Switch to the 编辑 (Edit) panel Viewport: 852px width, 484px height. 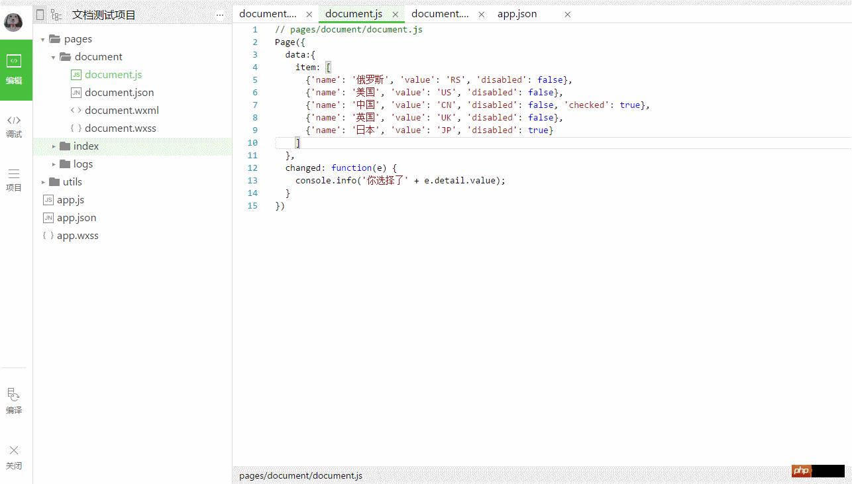(x=14, y=70)
